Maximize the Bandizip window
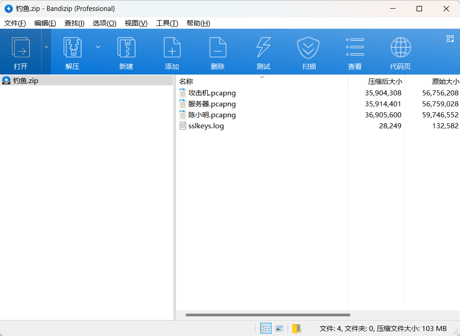Screen dimensions: 460x336 tap(419, 9)
